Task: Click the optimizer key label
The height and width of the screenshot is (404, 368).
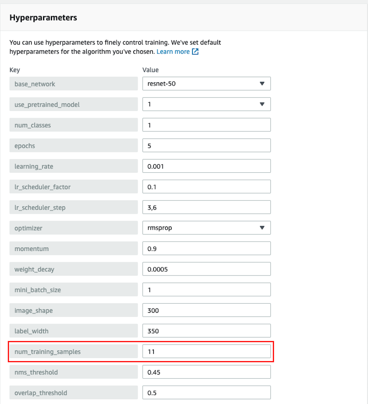Action: 28,228
